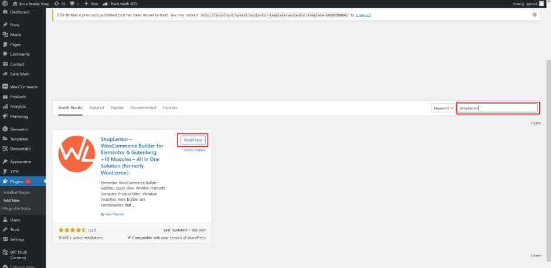551x268 pixels.
Task: Go to Installed Plugins submenu
Action: tap(16, 193)
